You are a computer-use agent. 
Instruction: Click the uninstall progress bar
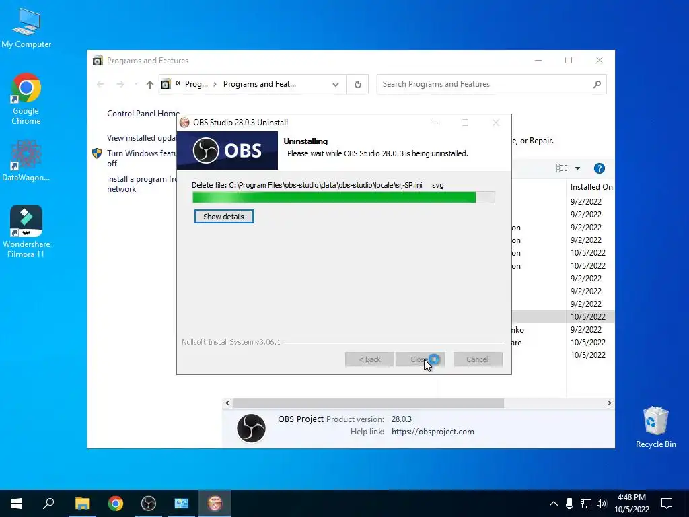tap(344, 197)
